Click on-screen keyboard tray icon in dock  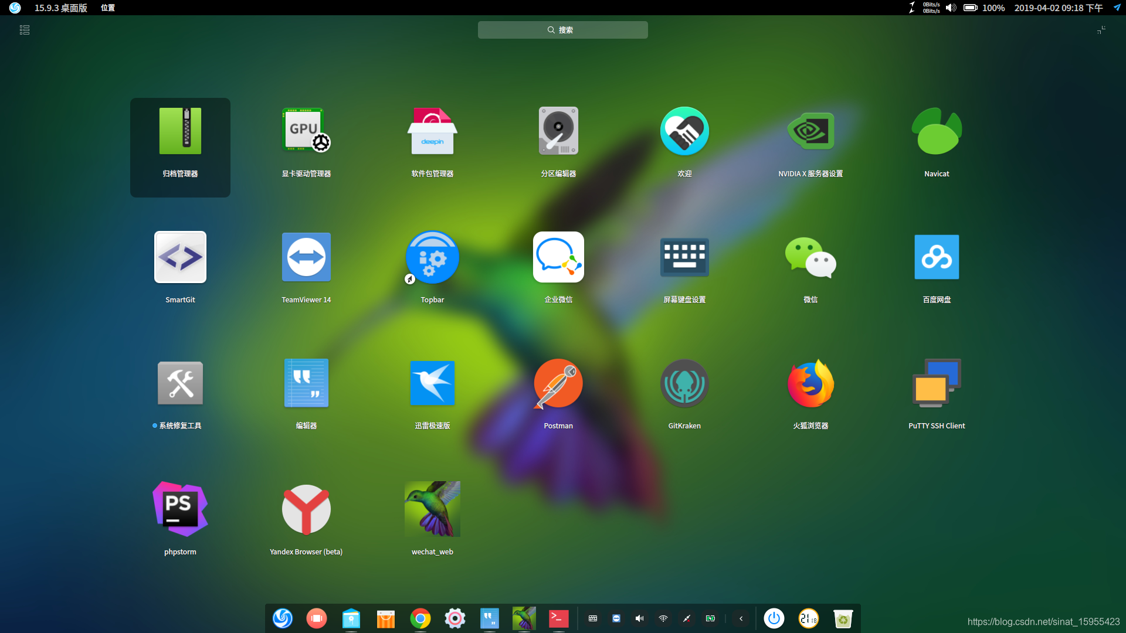coord(593,618)
